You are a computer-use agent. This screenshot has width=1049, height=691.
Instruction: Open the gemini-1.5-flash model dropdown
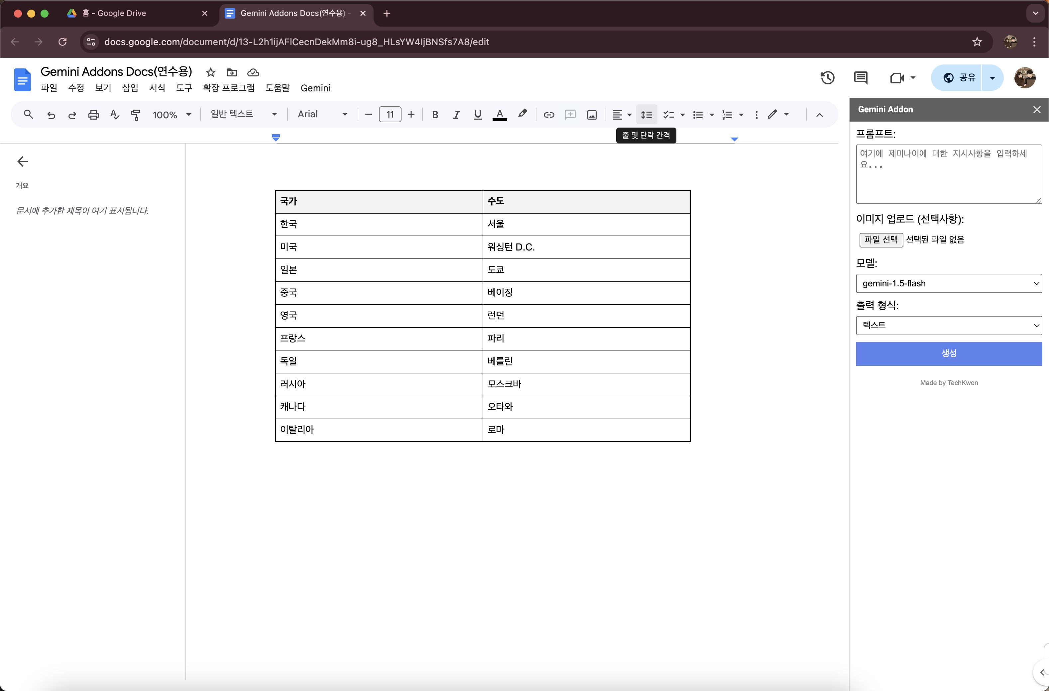tap(949, 283)
